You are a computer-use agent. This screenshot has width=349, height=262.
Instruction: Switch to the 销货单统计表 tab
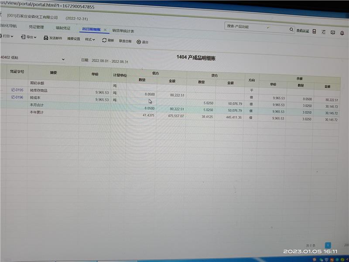[123, 31]
